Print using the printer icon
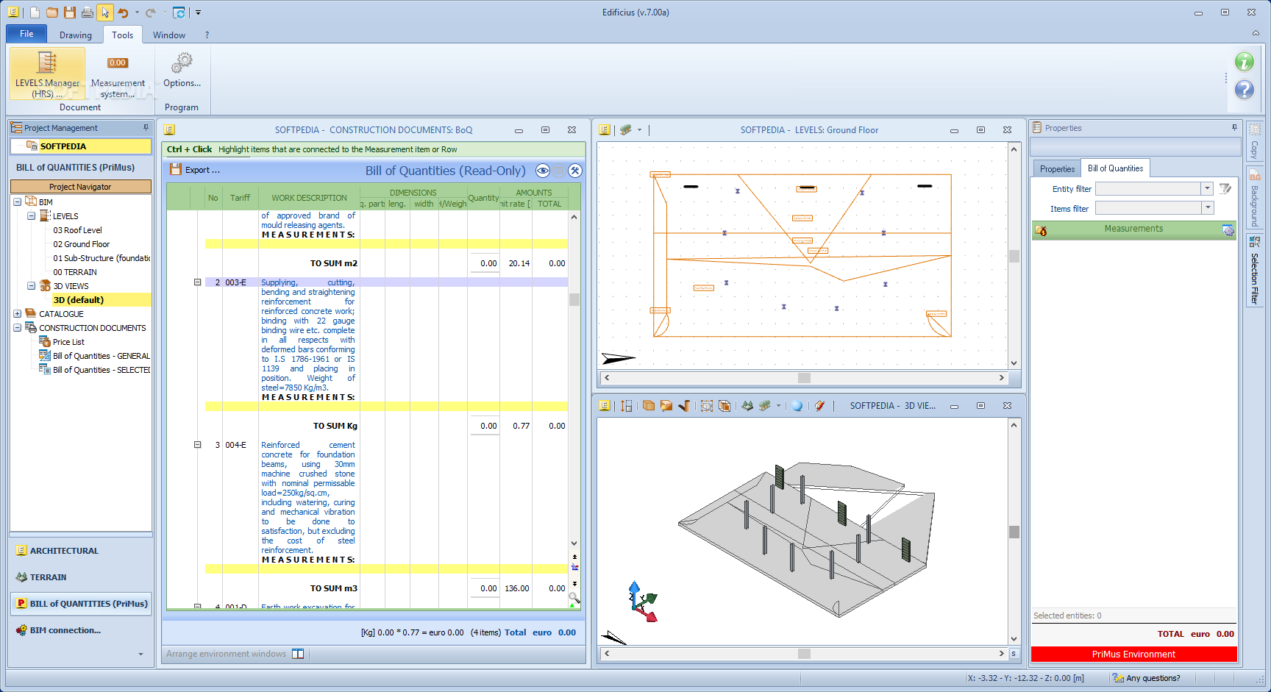Image resolution: width=1271 pixels, height=692 pixels. [x=88, y=13]
